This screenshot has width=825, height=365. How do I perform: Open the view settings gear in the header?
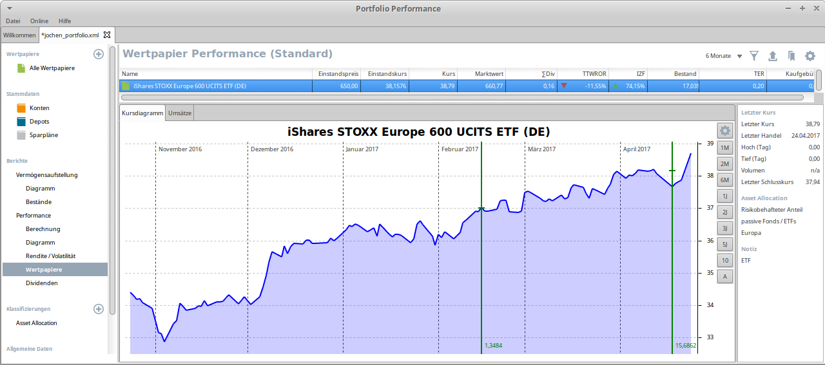pos(810,56)
